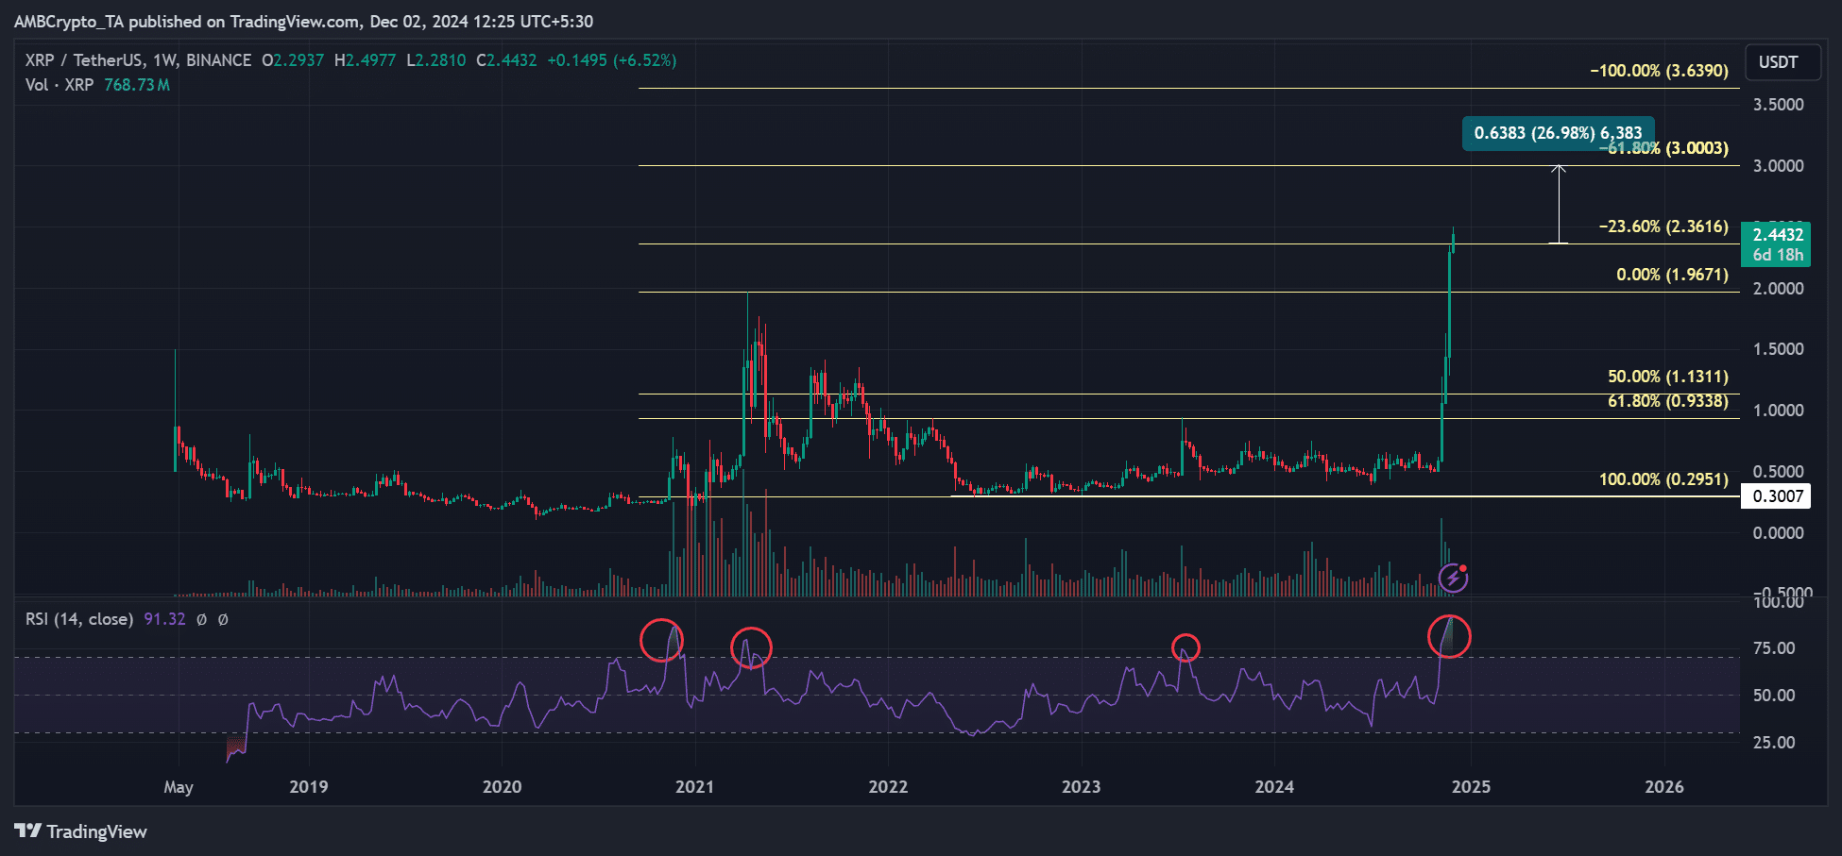Select the 100.00% (0.2951) Fibonacci label
This screenshot has height=856, width=1842.
pos(1663,479)
